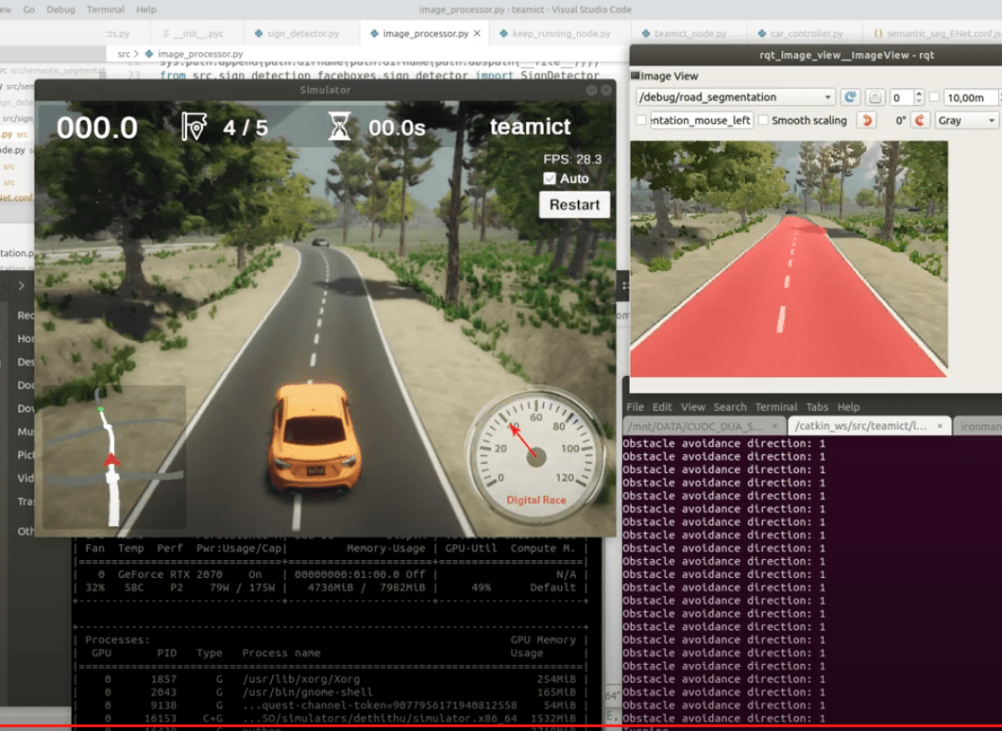Click the mouse_left topic name input field
Image resolution: width=1002 pixels, height=731 pixels.
click(701, 121)
